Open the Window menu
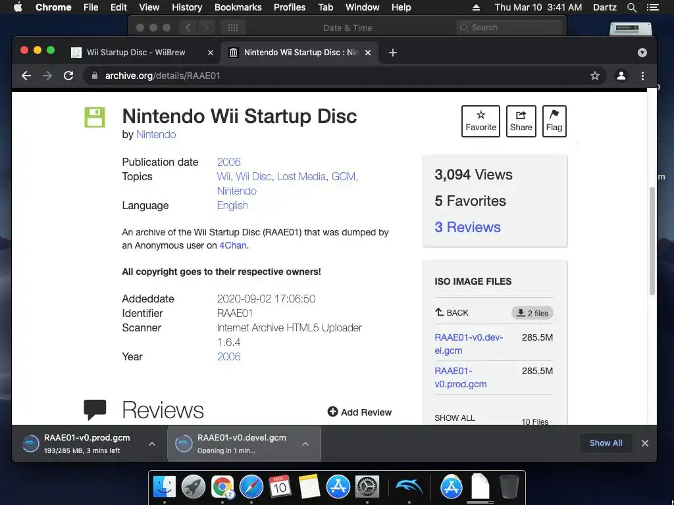 click(363, 7)
